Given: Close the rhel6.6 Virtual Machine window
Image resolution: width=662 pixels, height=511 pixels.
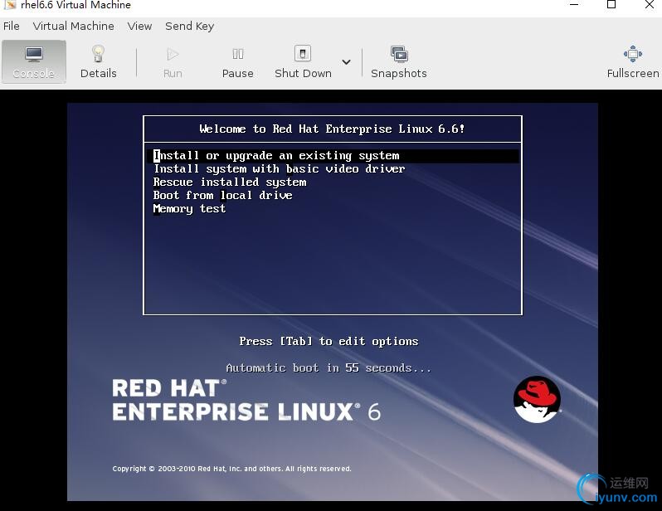Looking at the screenshot, I should coord(650,5).
